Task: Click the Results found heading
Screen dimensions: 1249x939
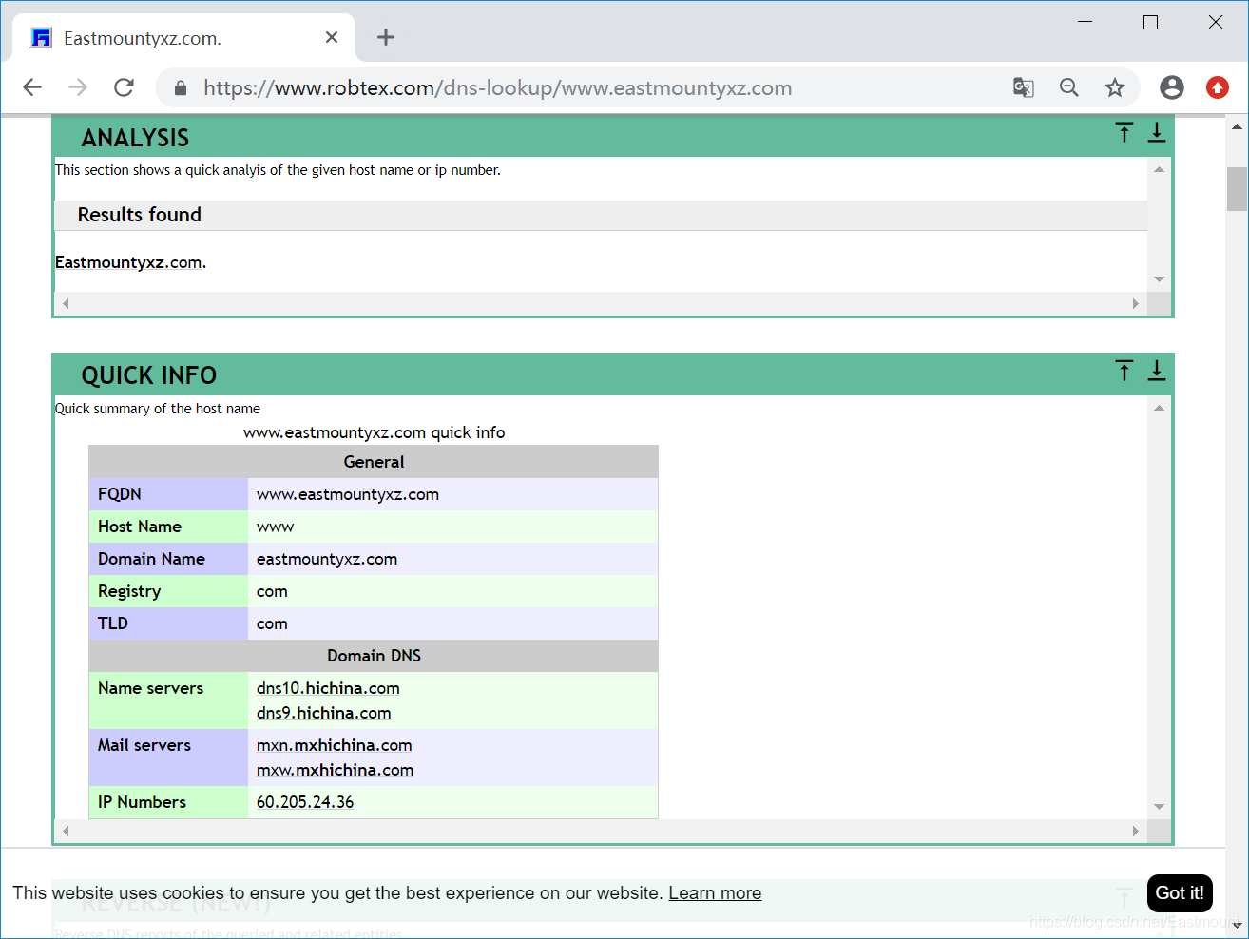Action: 140,215
